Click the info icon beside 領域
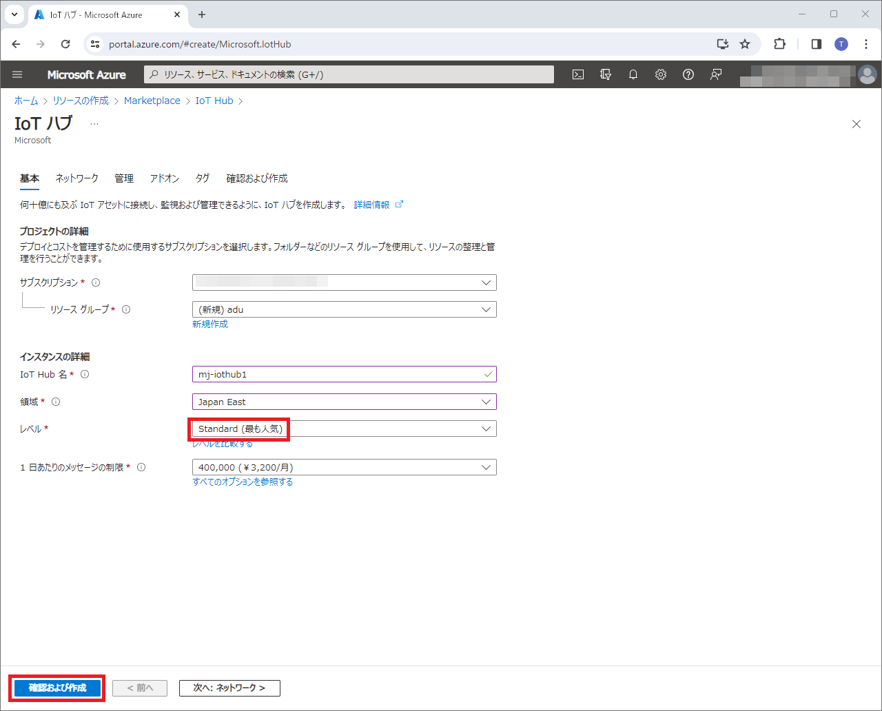Viewport: 882px width, 711px height. click(56, 402)
